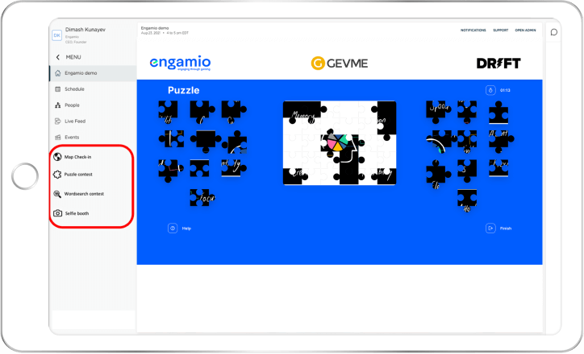Click the DK user avatar
The image size is (584, 354).
[x=56, y=35]
